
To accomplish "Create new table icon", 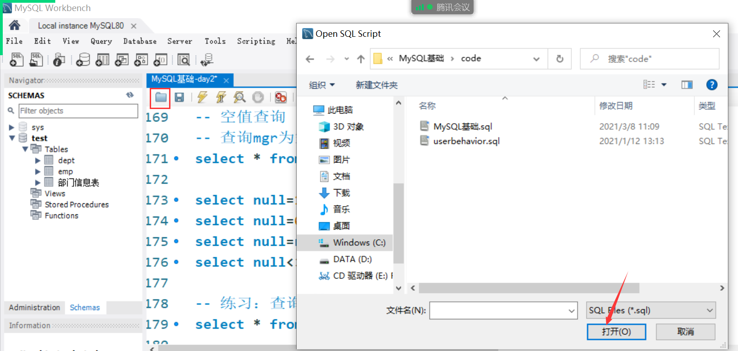I will click(102, 59).
